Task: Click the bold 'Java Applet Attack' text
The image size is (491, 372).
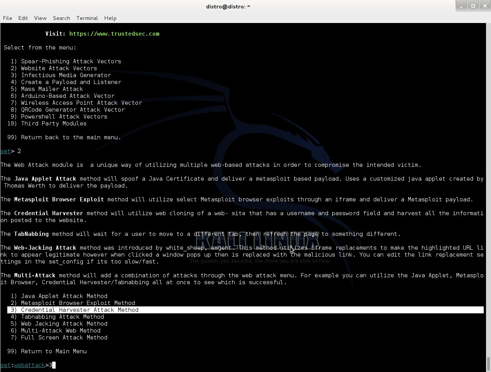Action: point(45,179)
